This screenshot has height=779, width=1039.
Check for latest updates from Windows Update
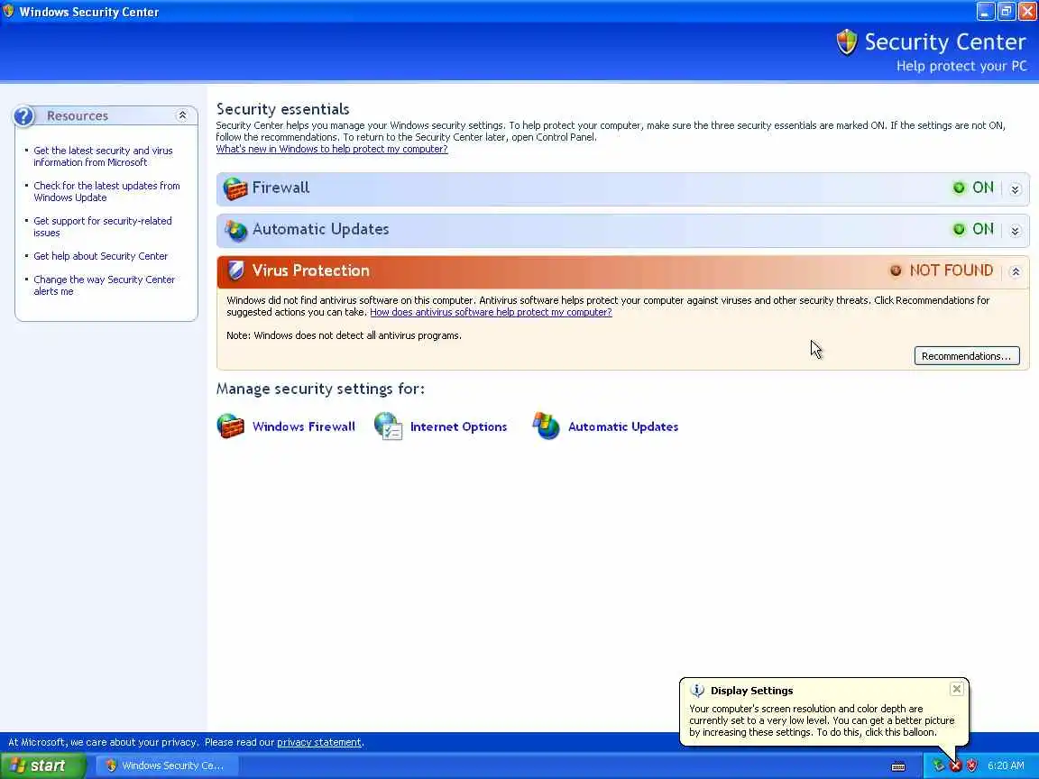pyautogui.click(x=106, y=191)
